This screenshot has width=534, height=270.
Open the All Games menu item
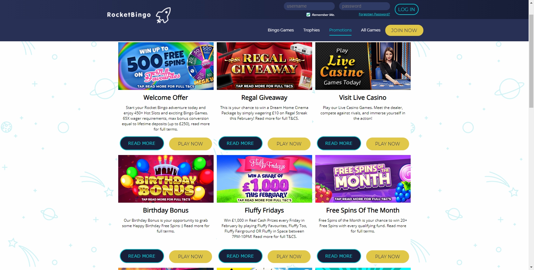[371, 30]
